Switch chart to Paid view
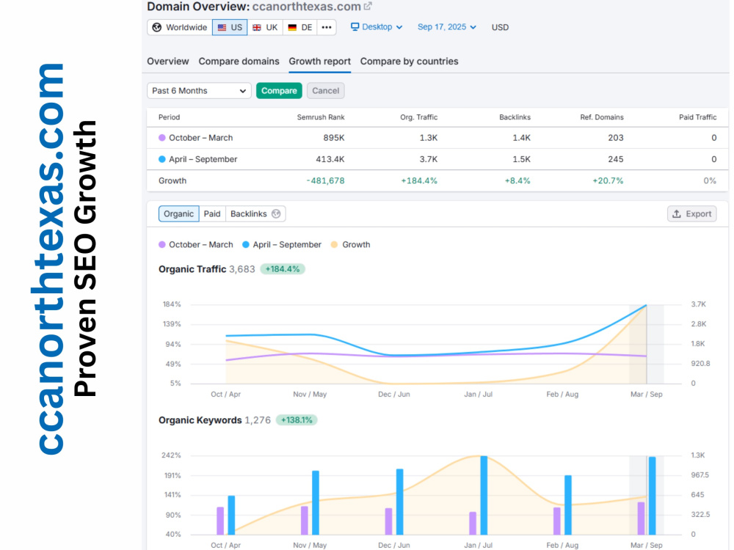 (x=212, y=213)
